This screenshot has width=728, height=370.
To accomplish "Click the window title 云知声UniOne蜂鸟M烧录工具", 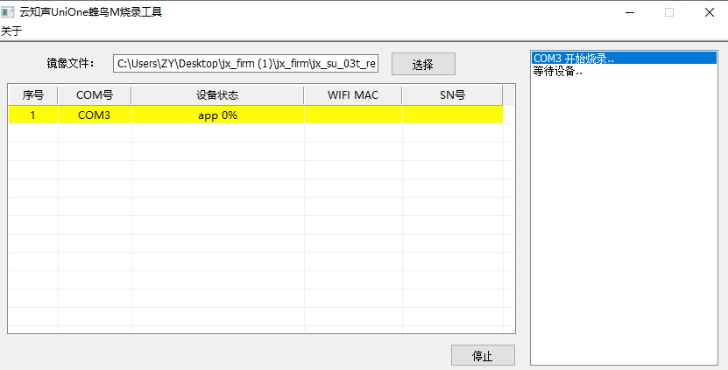I will pyautogui.click(x=90, y=12).
